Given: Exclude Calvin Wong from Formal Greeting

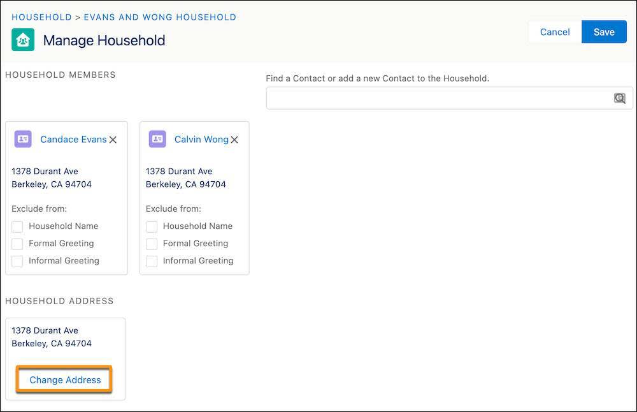Looking at the screenshot, I should (152, 244).
